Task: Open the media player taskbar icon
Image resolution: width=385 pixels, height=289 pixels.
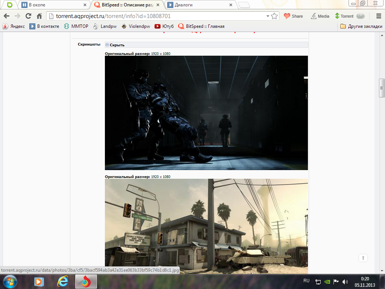Action: 39,281
